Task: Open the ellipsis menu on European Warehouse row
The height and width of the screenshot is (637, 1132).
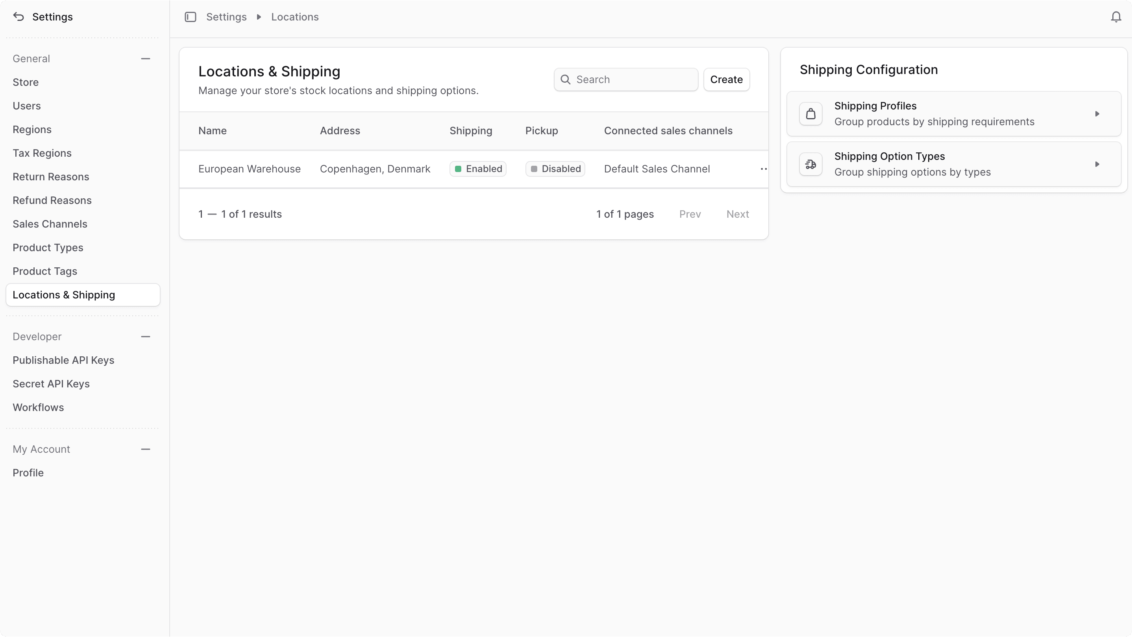Action: tap(763, 169)
